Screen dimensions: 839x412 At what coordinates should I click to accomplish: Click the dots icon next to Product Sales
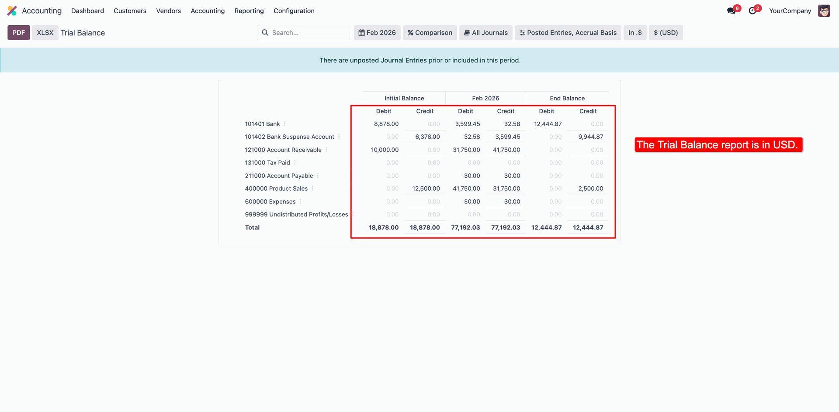[x=312, y=189]
